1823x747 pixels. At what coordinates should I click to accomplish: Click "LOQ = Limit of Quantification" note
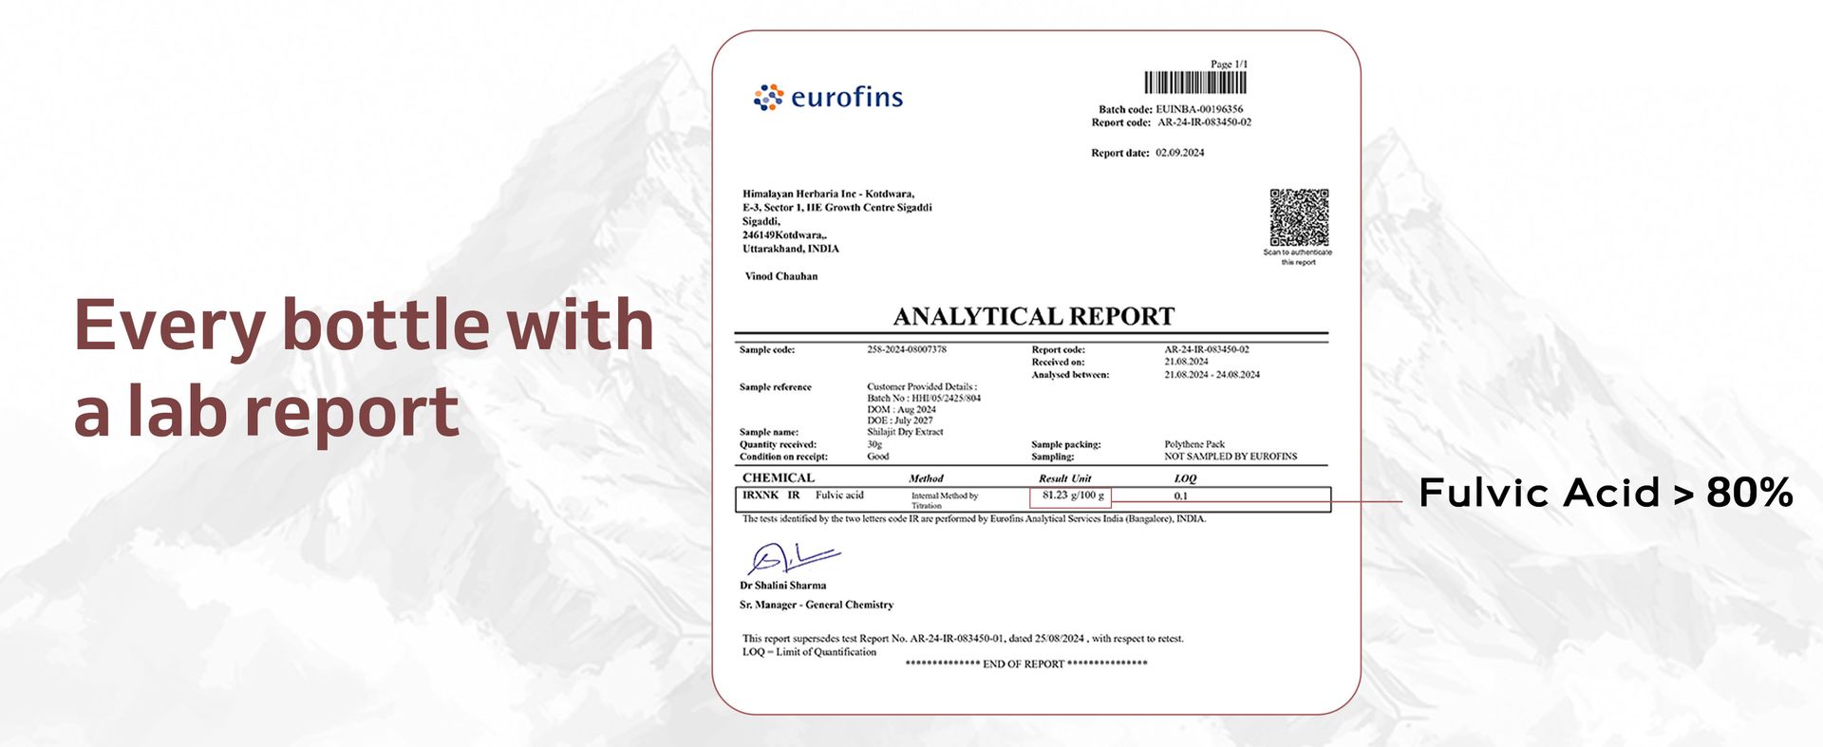pos(809,652)
